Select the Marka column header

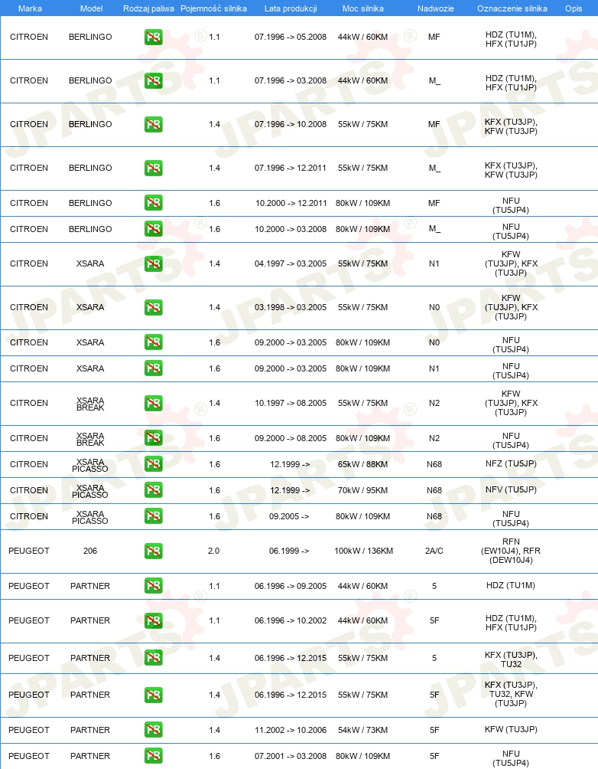coord(30,8)
